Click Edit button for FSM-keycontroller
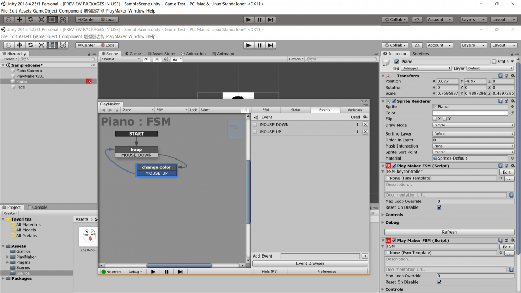Screen dimensions: 521x293 [x=506, y=172]
